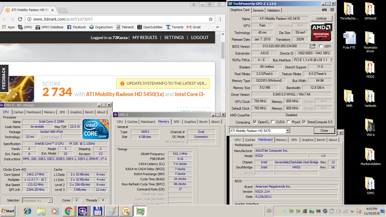Viewport: 386px width, 217px height.
Task: Toggle the OpenCL checkbox
Action: click(255, 122)
